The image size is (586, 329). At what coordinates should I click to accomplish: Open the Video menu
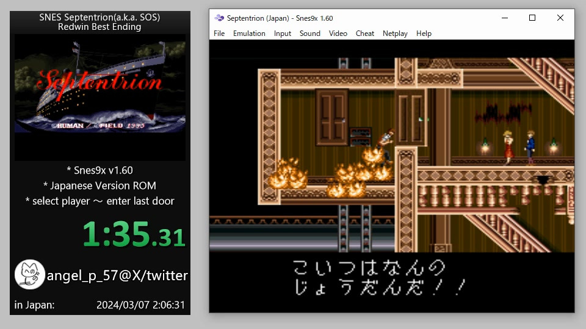tap(338, 34)
